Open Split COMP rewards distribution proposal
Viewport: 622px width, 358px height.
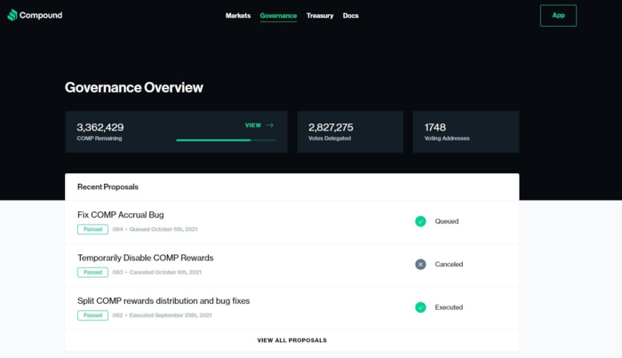[163, 301]
